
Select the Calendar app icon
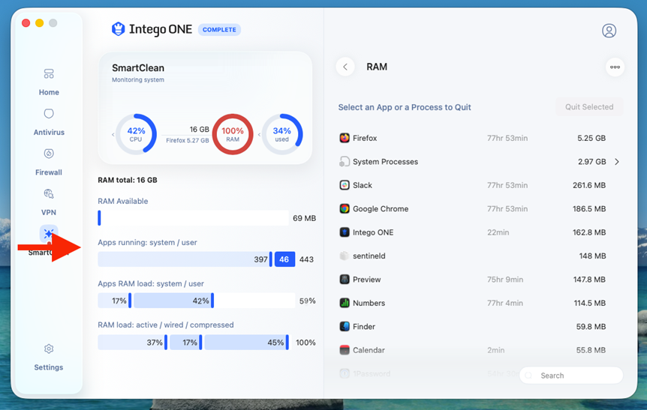point(344,350)
